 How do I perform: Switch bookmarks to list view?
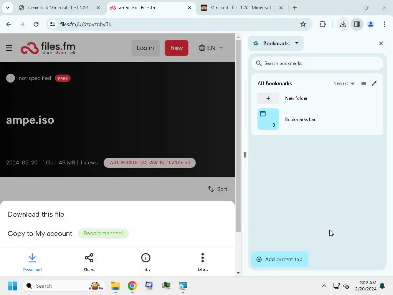[x=363, y=83]
